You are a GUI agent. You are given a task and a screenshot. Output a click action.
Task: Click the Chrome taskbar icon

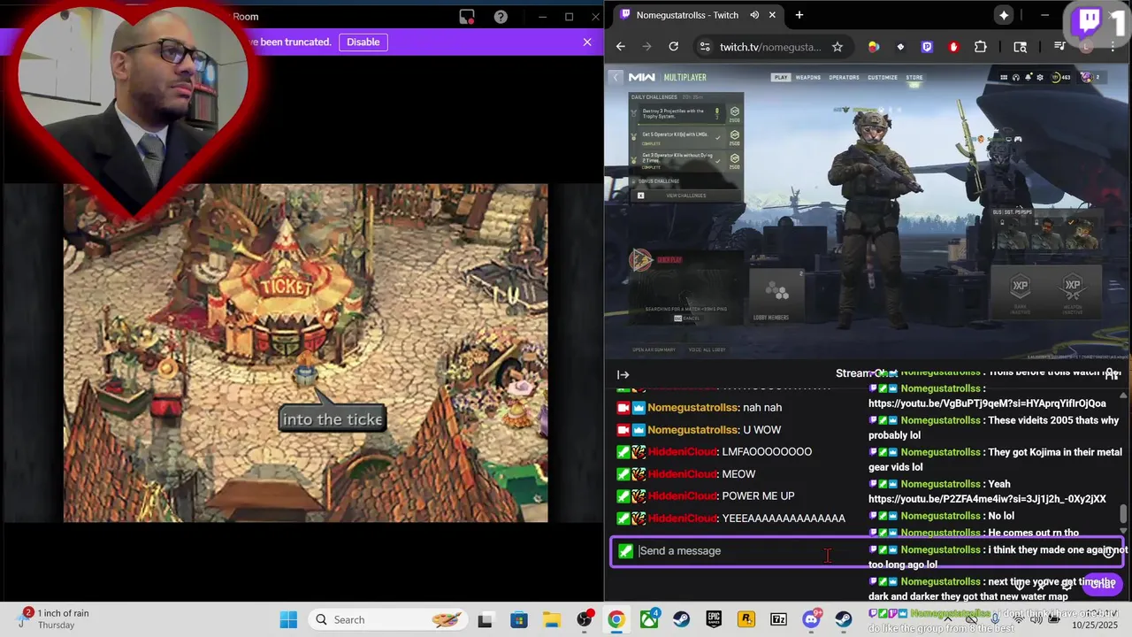pos(616,619)
